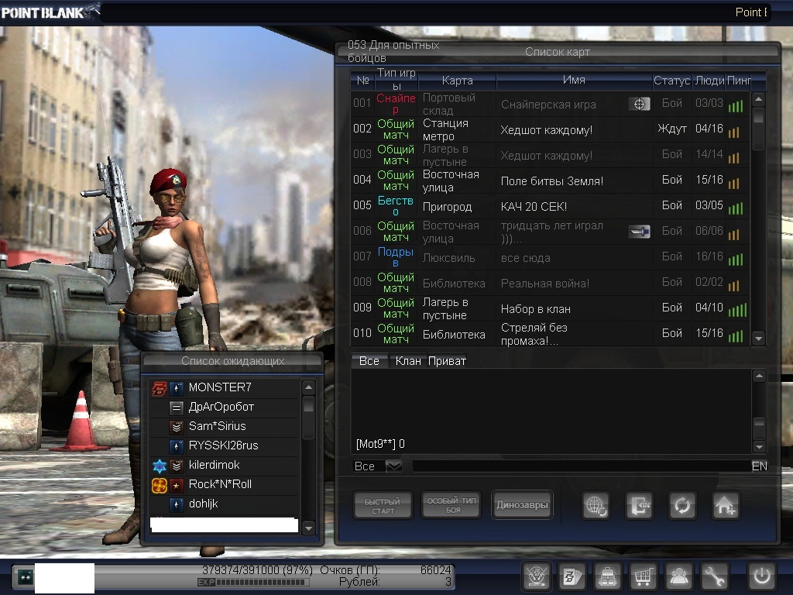The image size is (793, 595).
Task: Open the inventory backpack icon
Action: coord(607,576)
